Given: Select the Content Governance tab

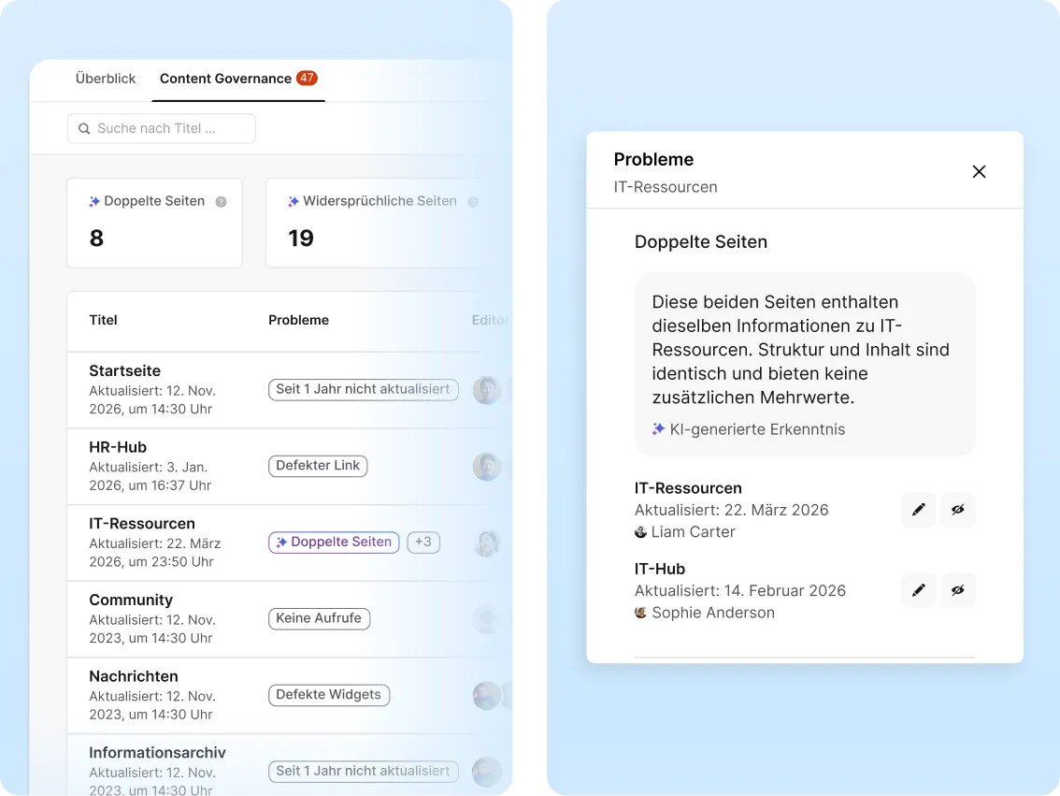Looking at the screenshot, I should click(225, 79).
